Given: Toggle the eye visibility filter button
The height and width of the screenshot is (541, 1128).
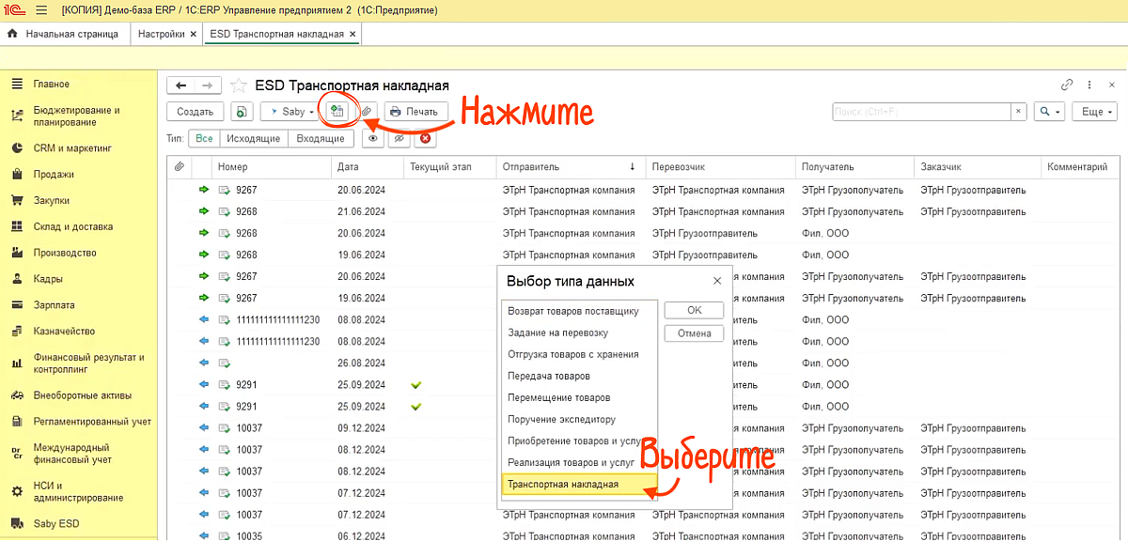Looking at the screenshot, I should tap(373, 139).
